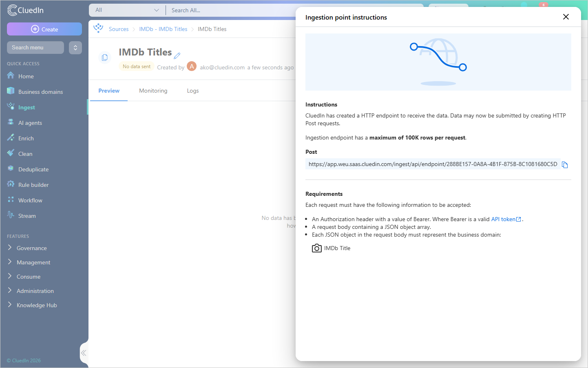Collapse the sidebar with double-chevron handle
The image size is (588, 368).
tap(84, 353)
